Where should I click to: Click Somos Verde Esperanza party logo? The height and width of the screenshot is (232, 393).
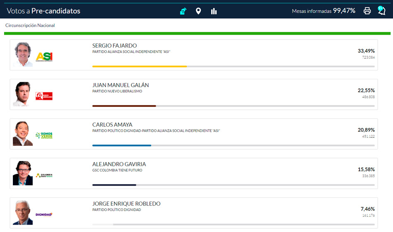44,135
